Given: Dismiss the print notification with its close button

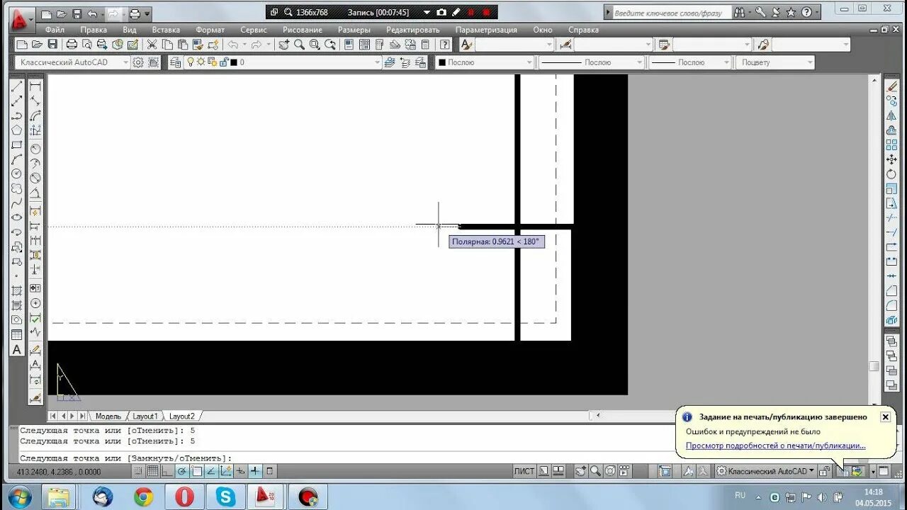Looking at the screenshot, I should point(885,416).
